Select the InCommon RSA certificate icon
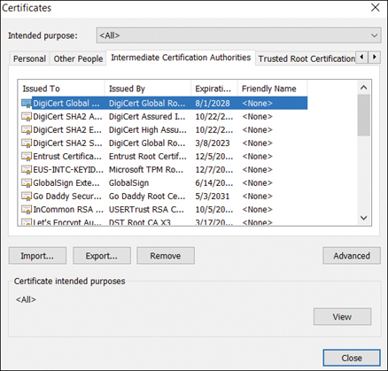Image resolution: width=388 pixels, height=371 pixels. pyautogui.click(x=27, y=210)
